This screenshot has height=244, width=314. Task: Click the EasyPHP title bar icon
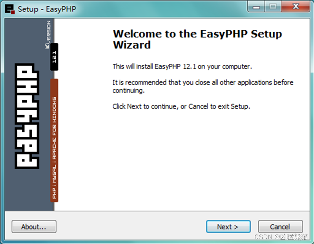tap(10, 9)
